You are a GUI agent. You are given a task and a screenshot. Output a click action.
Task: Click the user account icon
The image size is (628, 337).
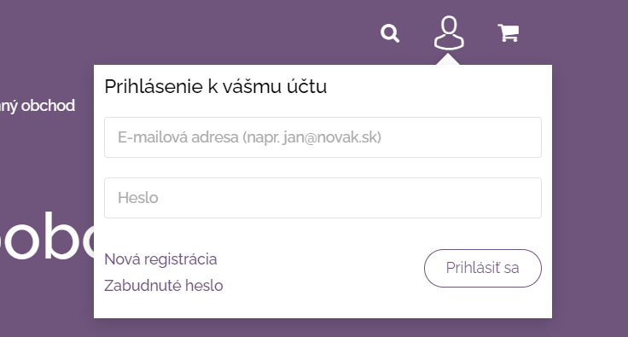click(449, 32)
